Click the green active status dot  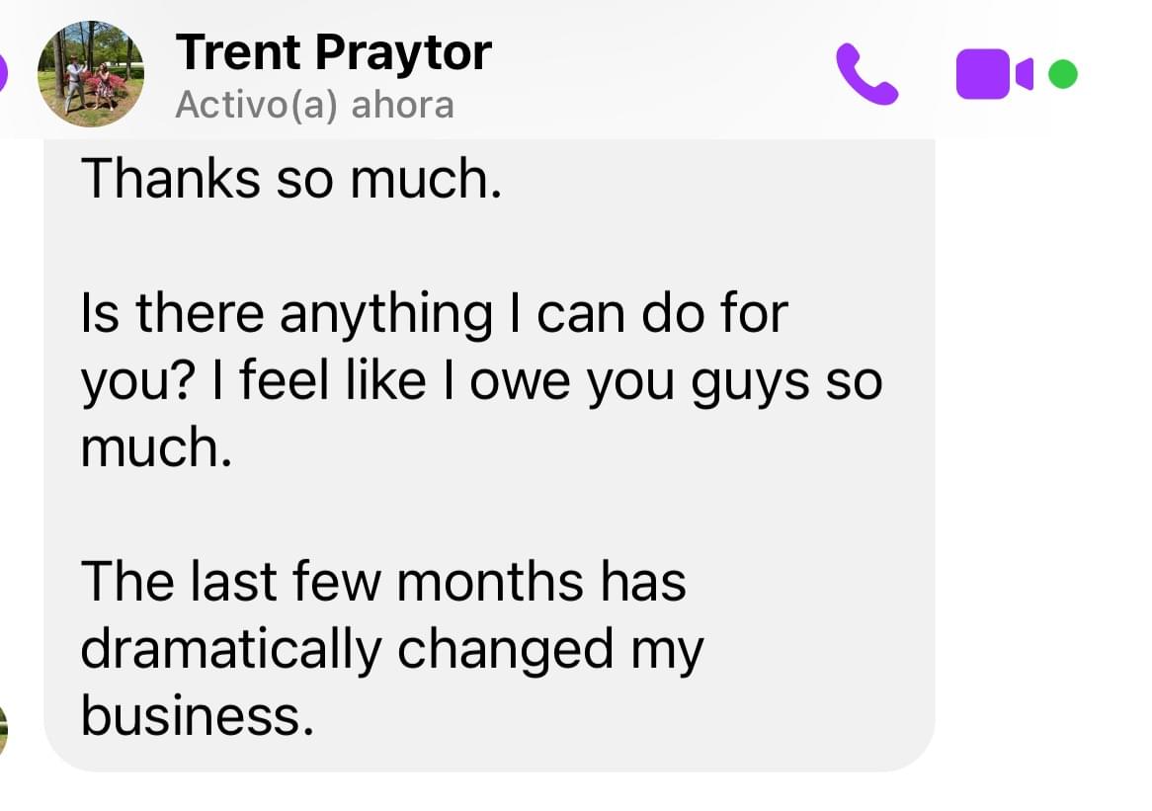[x=1062, y=74]
